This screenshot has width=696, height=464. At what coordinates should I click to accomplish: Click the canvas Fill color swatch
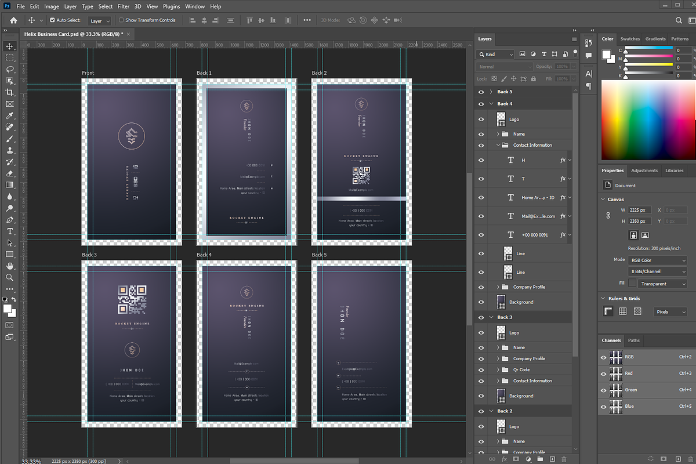point(632,283)
